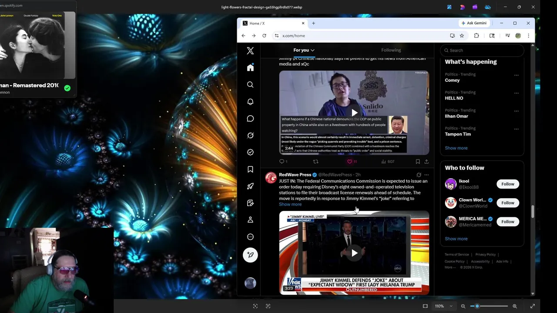
Task: Open account menu via sidebar profile avatar
Action: [250, 283]
